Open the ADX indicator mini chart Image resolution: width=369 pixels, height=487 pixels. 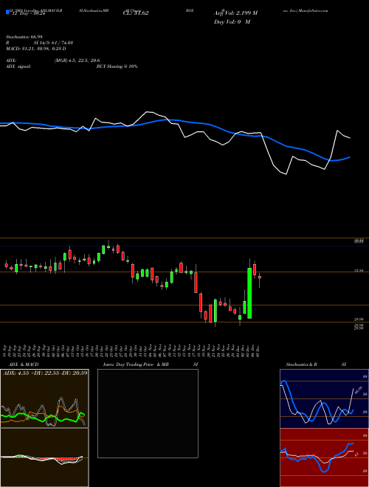(x=44, y=398)
